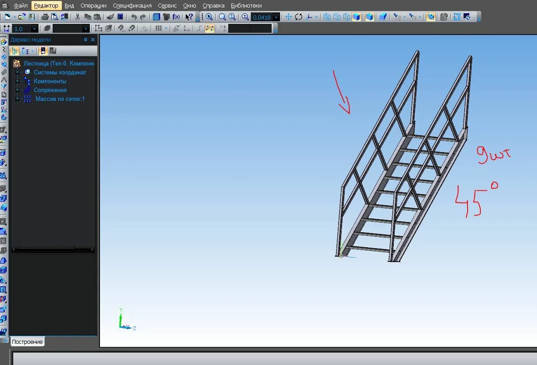Open the Вид menu
Image resolution: width=537 pixels, height=365 pixels.
click(x=69, y=6)
